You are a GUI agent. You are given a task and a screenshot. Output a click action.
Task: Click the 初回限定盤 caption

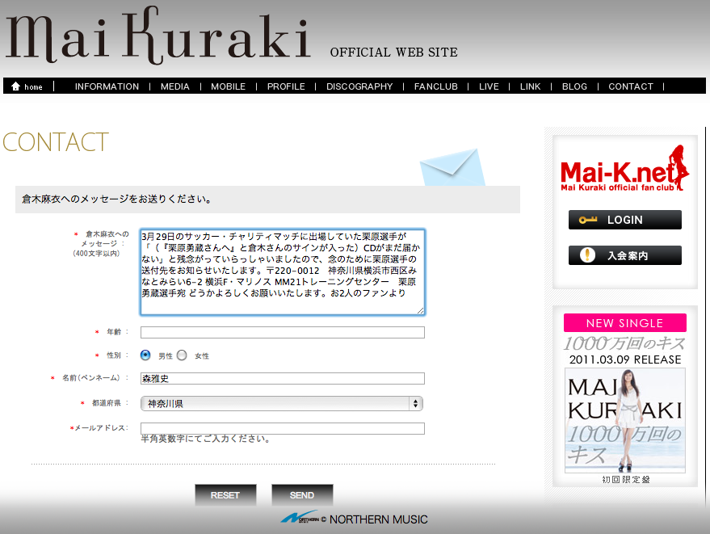coord(626,479)
